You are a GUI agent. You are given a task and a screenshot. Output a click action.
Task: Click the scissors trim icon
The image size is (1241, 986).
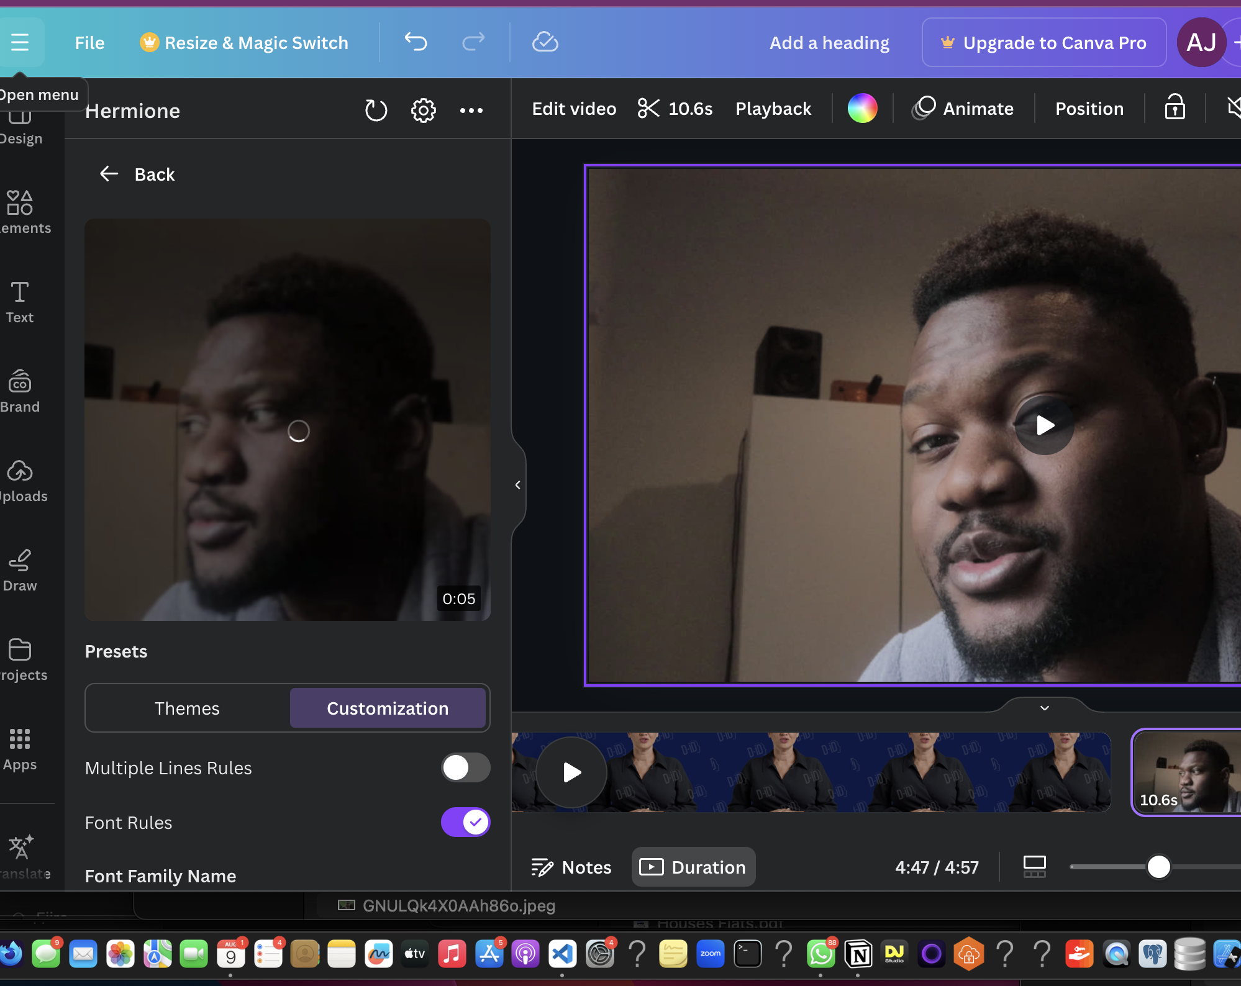click(648, 109)
